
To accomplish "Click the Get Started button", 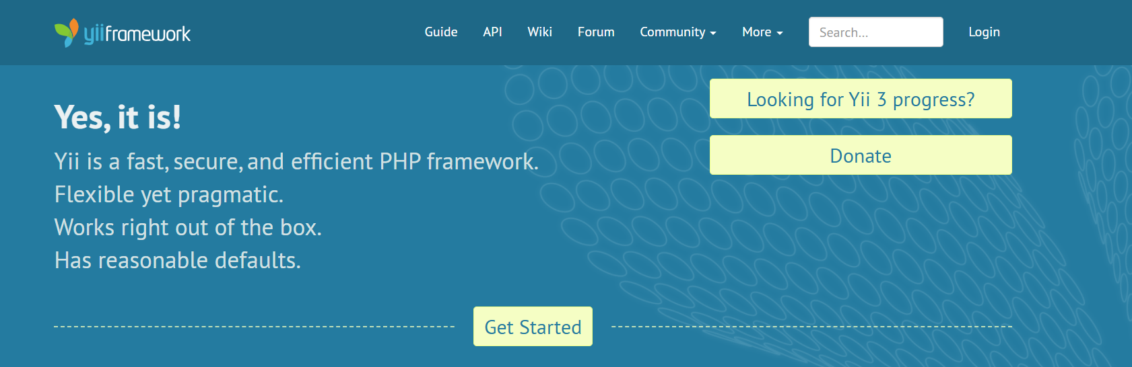I will (x=533, y=327).
